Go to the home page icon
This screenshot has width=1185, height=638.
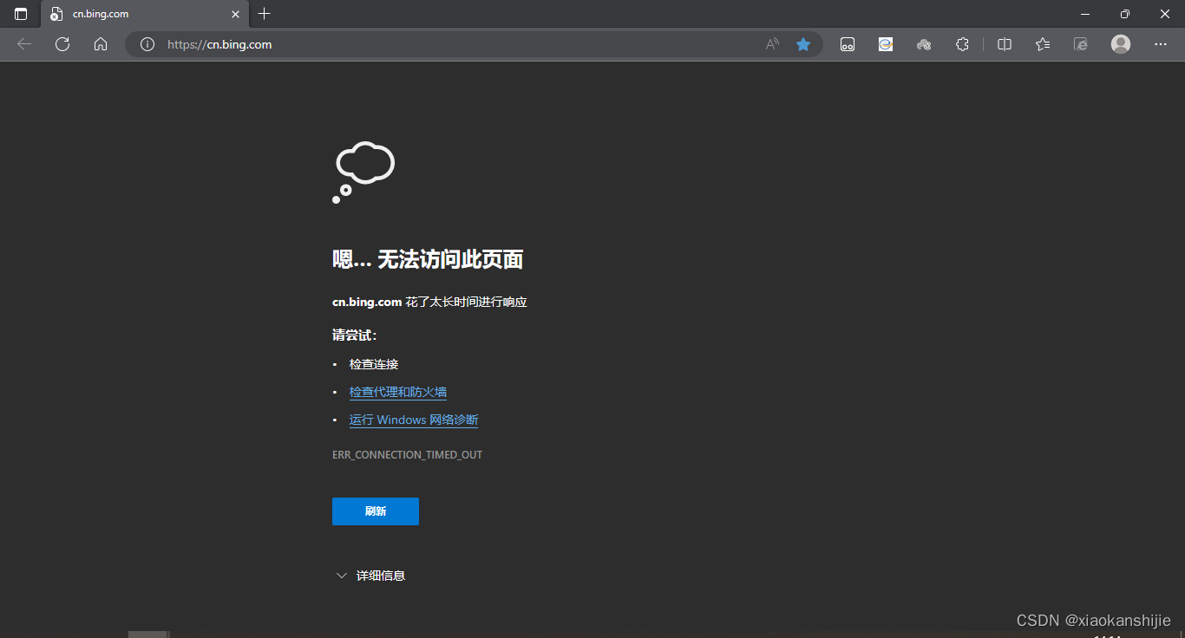pos(100,44)
